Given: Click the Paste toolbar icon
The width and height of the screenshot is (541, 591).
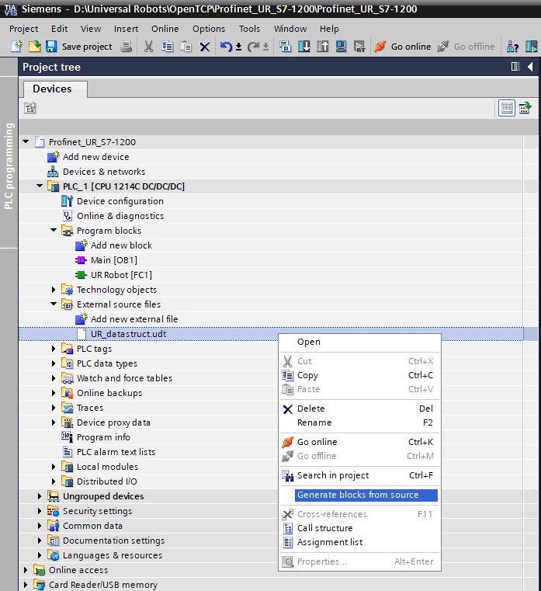Looking at the screenshot, I should click(x=186, y=47).
